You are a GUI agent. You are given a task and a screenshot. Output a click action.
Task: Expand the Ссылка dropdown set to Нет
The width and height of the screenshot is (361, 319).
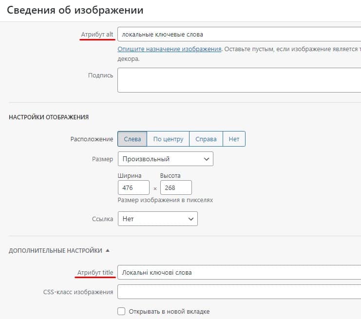point(157,219)
